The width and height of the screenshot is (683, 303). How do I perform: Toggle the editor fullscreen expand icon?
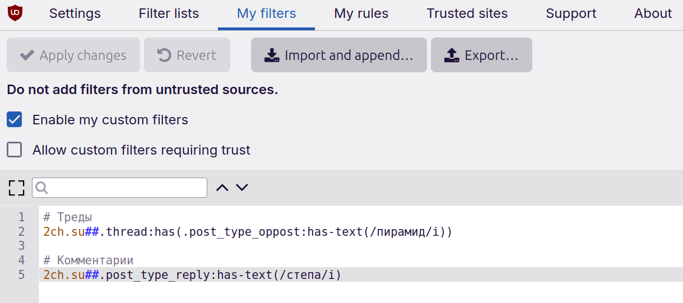click(x=17, y=188)
